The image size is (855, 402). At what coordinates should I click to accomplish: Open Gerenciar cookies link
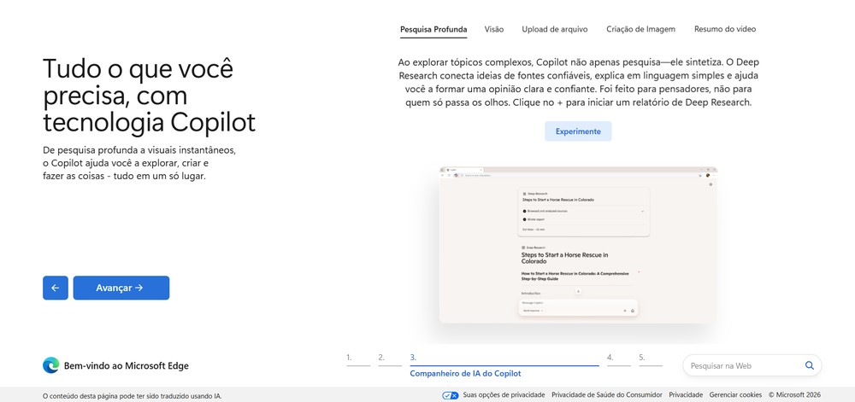735,395
